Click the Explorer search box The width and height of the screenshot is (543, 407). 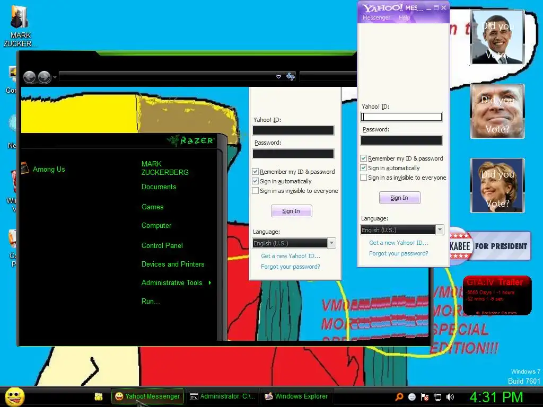pyautogui.click(x=328, y=76)
